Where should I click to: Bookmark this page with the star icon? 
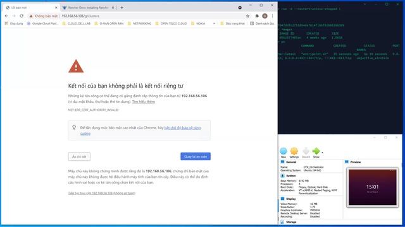click(247, 16)
